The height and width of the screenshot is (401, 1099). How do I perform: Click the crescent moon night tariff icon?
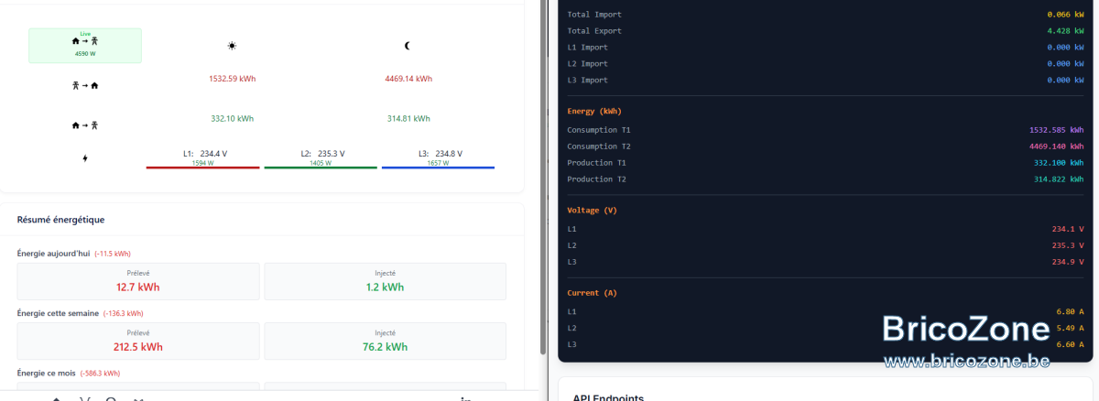[408, 46]
